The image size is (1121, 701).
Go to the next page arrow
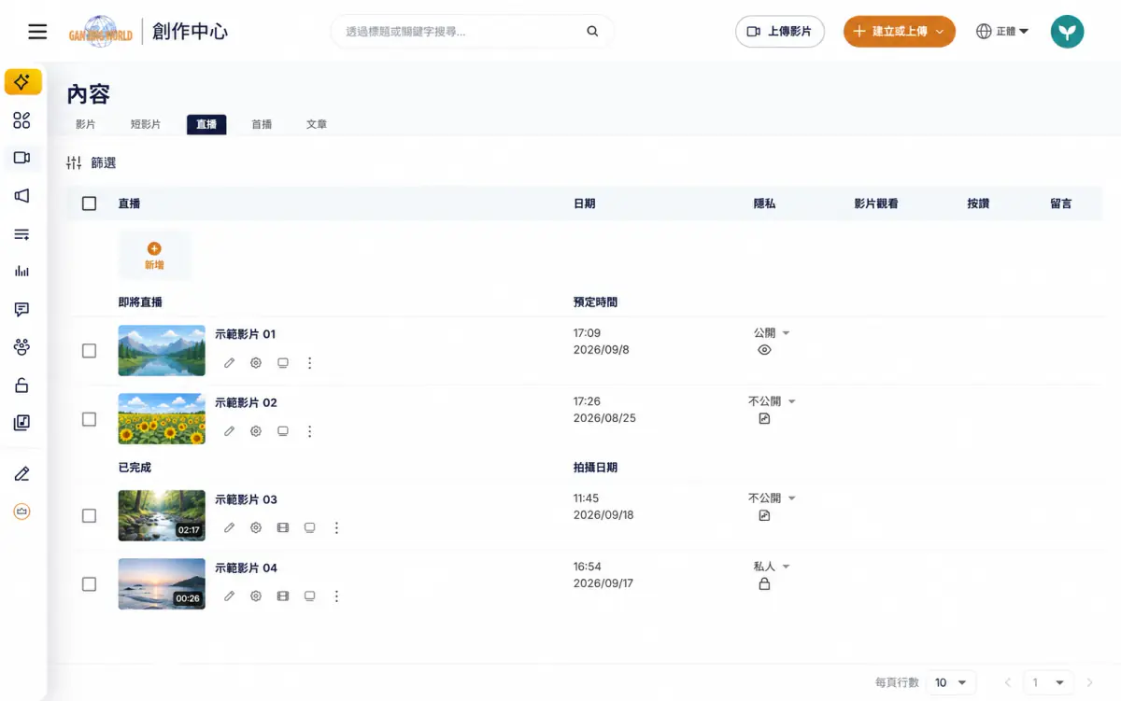pos(1089,682)
